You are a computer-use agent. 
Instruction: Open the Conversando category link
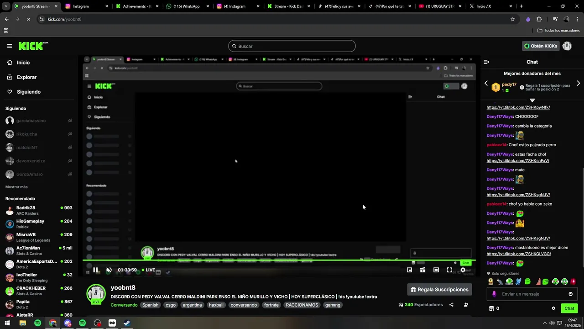tap(124, 305)
